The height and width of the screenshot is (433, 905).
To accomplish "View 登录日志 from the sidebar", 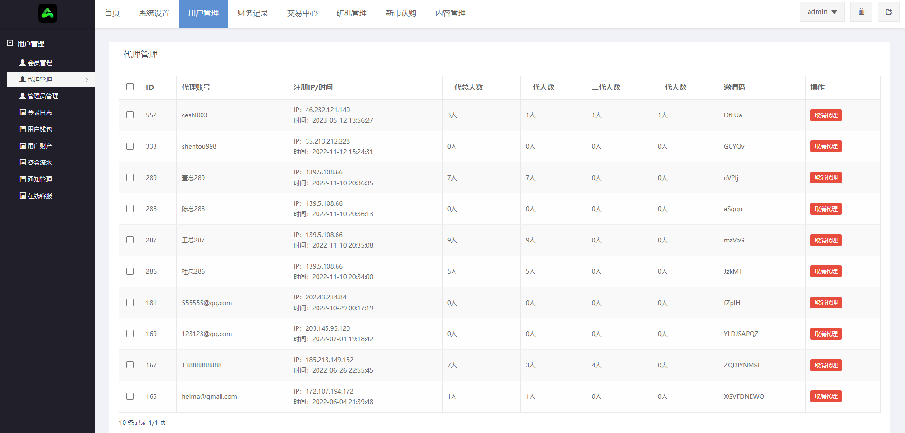I will [39, 112].
